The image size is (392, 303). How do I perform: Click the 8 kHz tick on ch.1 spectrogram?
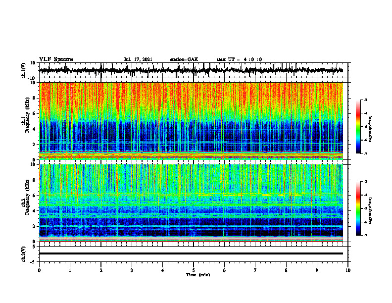pos(34,98)
